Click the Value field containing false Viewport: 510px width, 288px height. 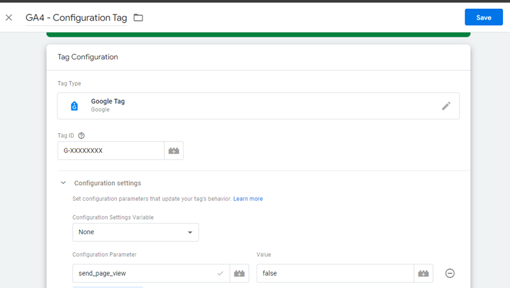coord(336,273)
